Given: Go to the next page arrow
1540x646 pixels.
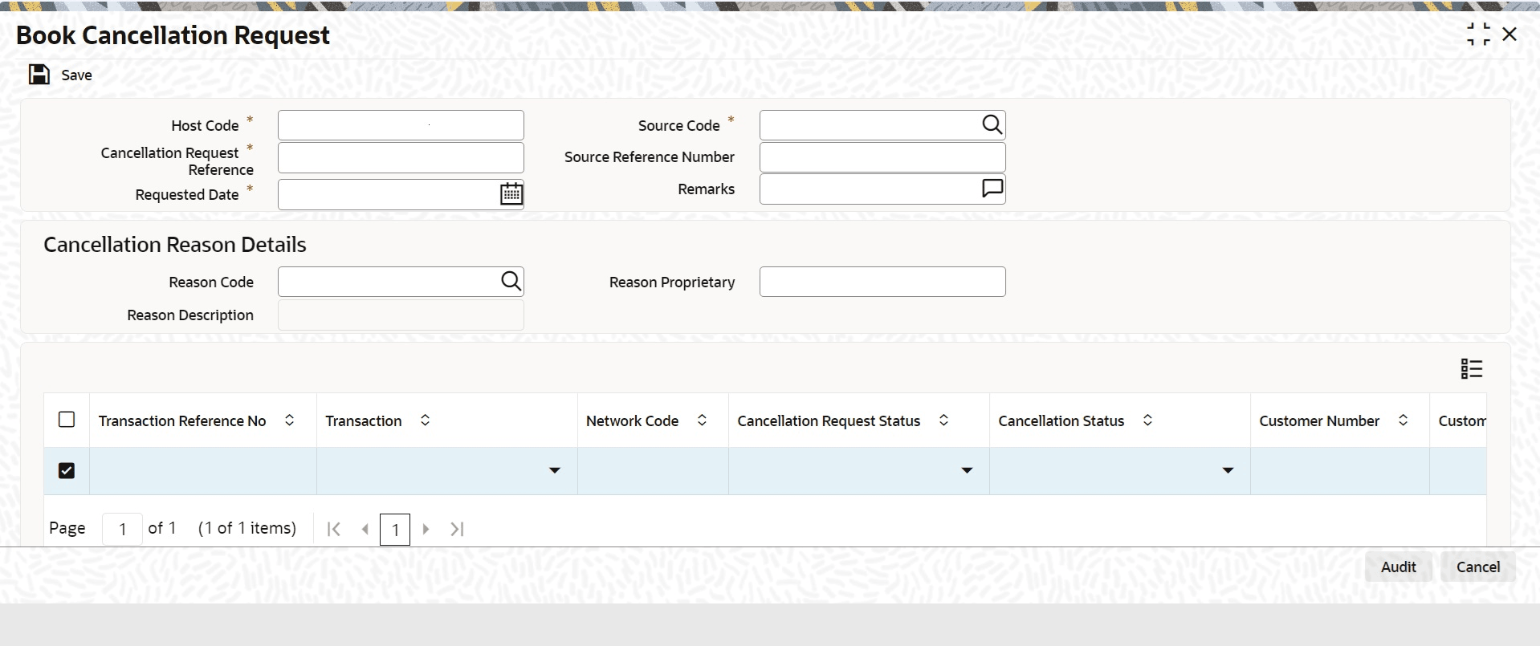Looking at the screenshot, I should point(426,529).
